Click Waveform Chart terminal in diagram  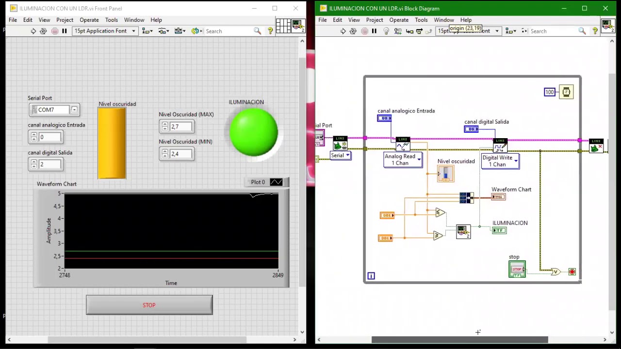pos(498,197)
